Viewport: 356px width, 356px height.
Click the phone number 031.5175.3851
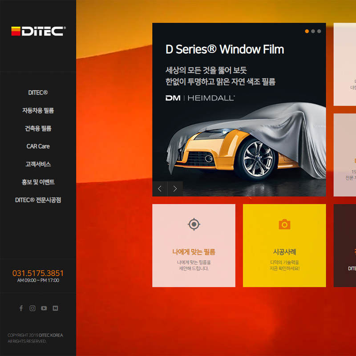tap(38, 273)
